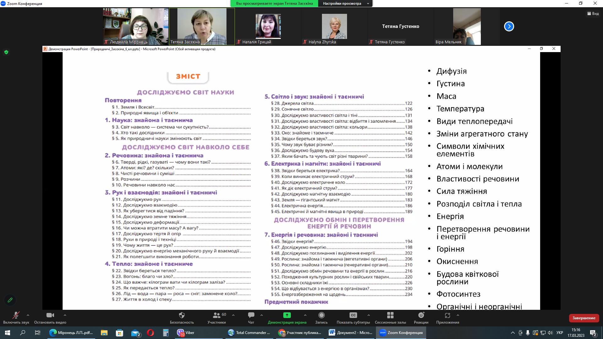
Task: Expand the video options arrow beside the camera
Action: click(65, 315)
